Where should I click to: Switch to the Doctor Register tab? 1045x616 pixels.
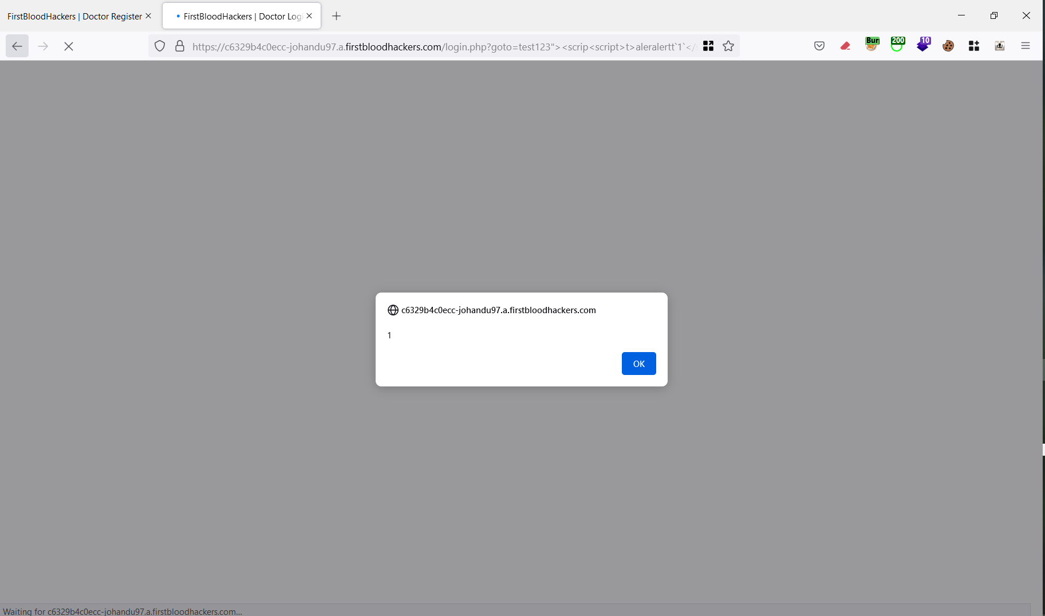[x=74, y=17]
